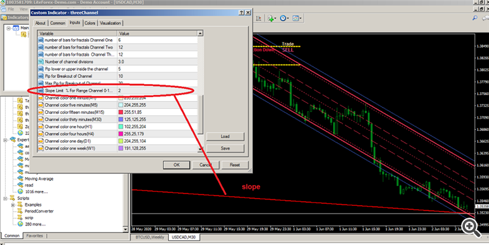The image size is (489, 245).
Task: Click the PeriodConverter script icon
Action: [21, 211]
